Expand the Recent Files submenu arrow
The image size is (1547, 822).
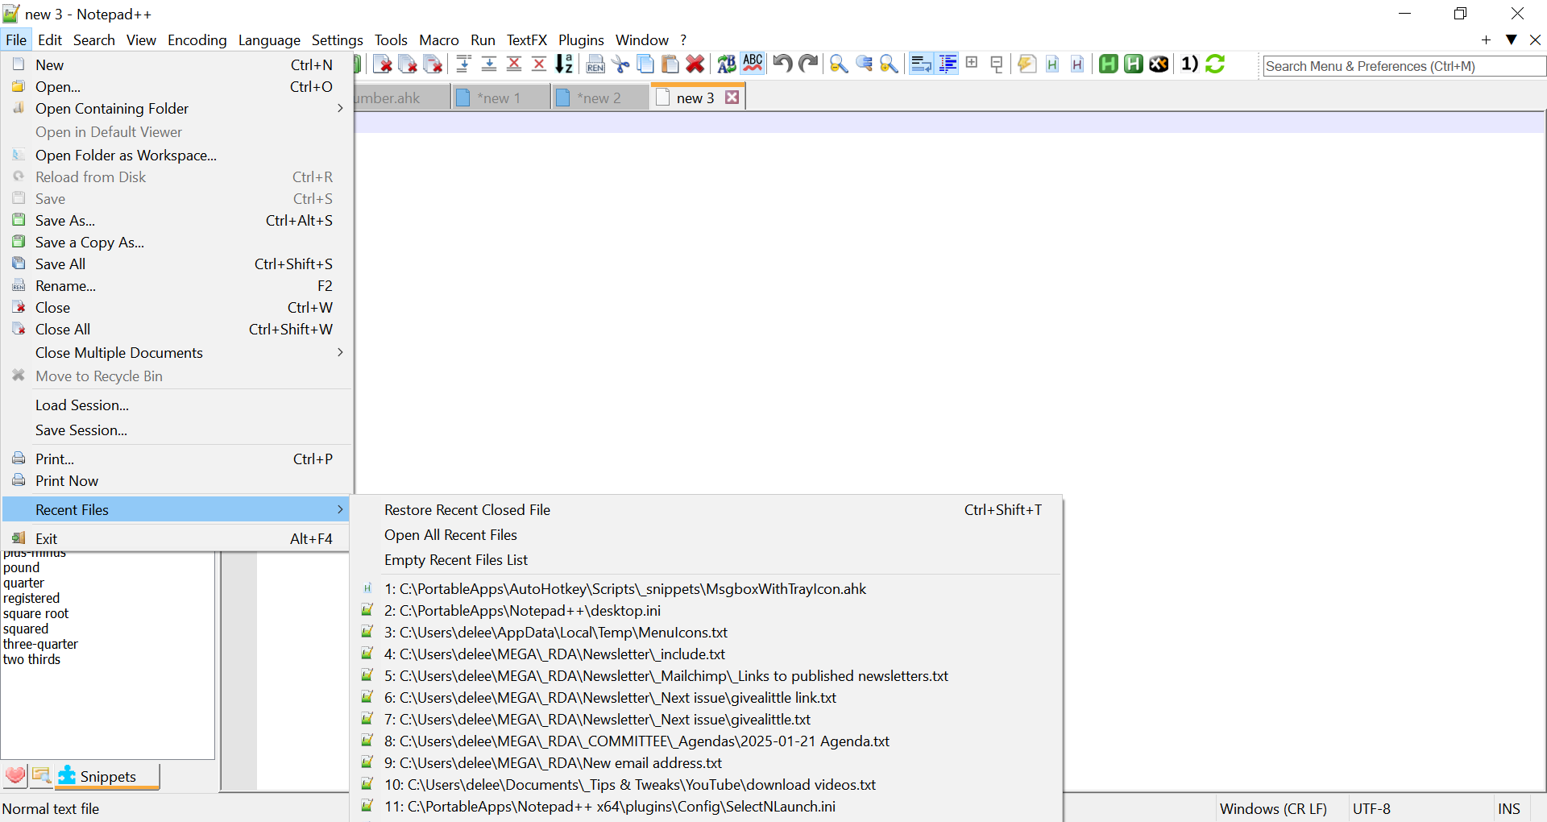point(340,509)
